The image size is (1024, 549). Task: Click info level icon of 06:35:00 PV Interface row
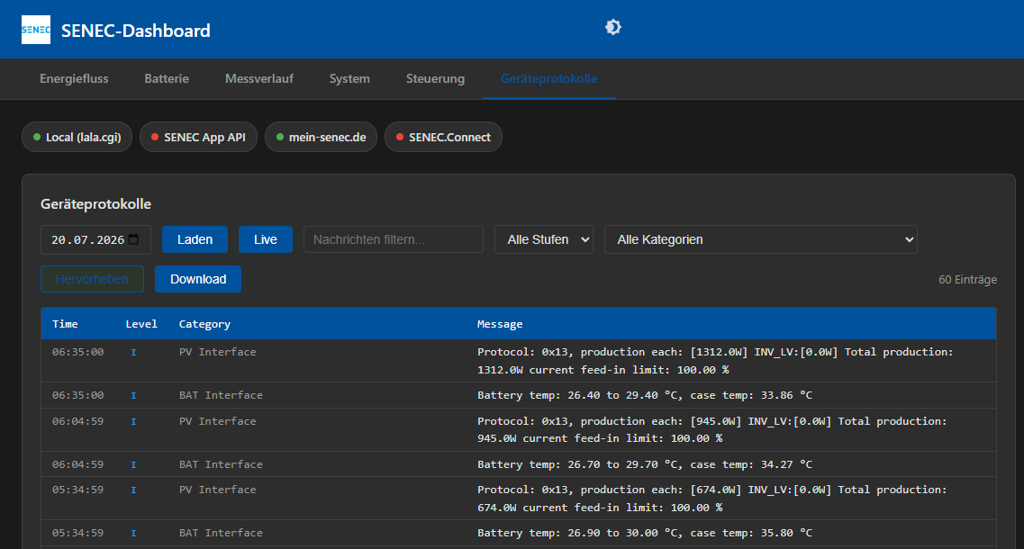tap(133, 353)
